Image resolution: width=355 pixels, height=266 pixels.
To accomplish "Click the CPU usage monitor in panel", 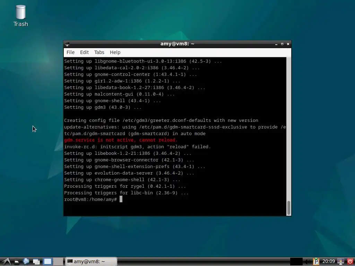I will tap(296, 261).
